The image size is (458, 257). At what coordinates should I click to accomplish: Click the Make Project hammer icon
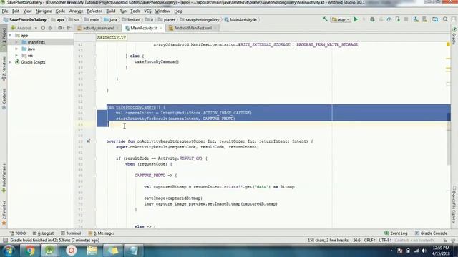pos(325,19)
